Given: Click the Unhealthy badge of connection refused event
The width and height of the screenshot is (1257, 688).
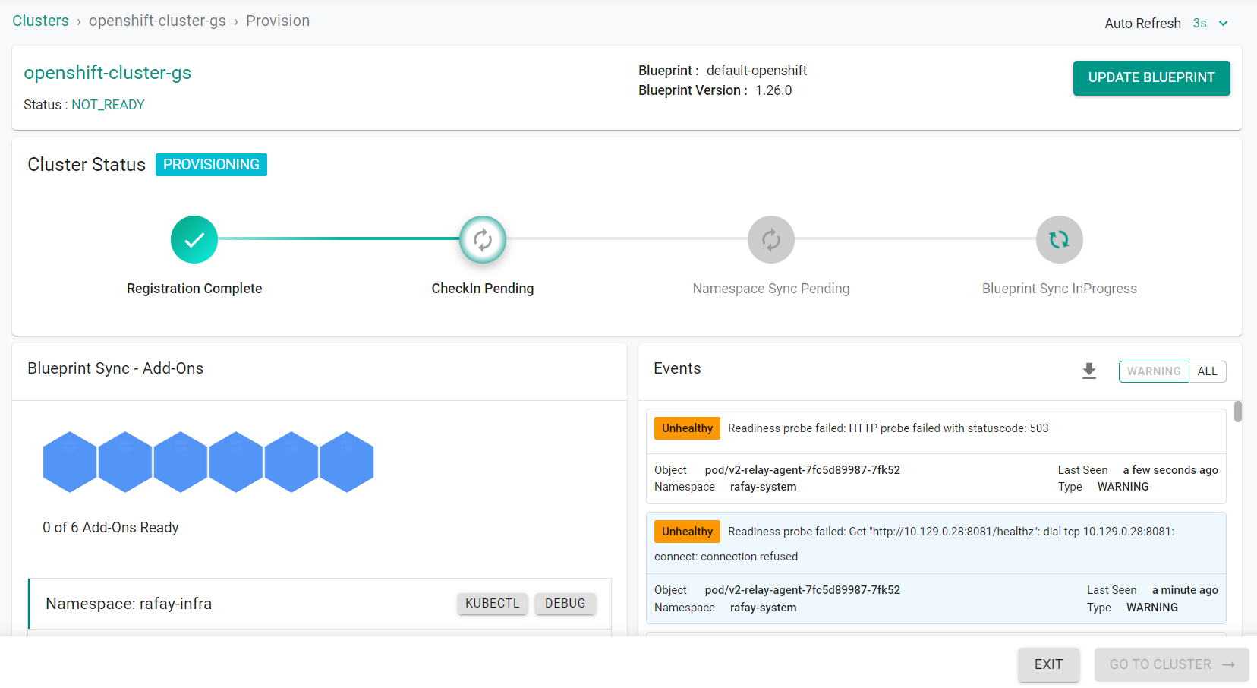Looking at the screenshot, I should click(687, 532).
